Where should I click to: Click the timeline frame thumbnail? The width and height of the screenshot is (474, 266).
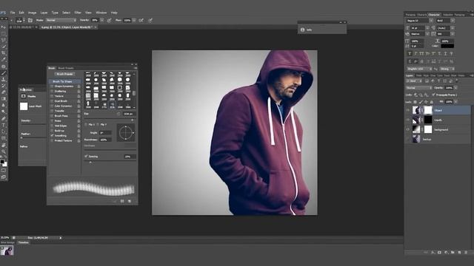(7, 250)
